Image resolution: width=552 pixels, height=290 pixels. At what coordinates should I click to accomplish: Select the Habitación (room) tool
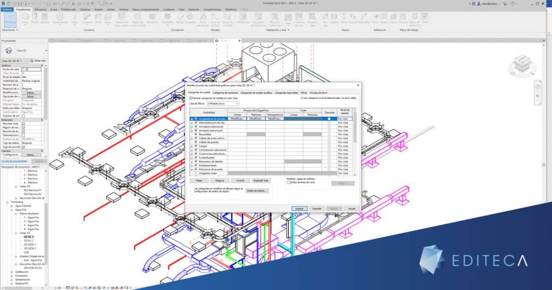click(x=243, y=18)
